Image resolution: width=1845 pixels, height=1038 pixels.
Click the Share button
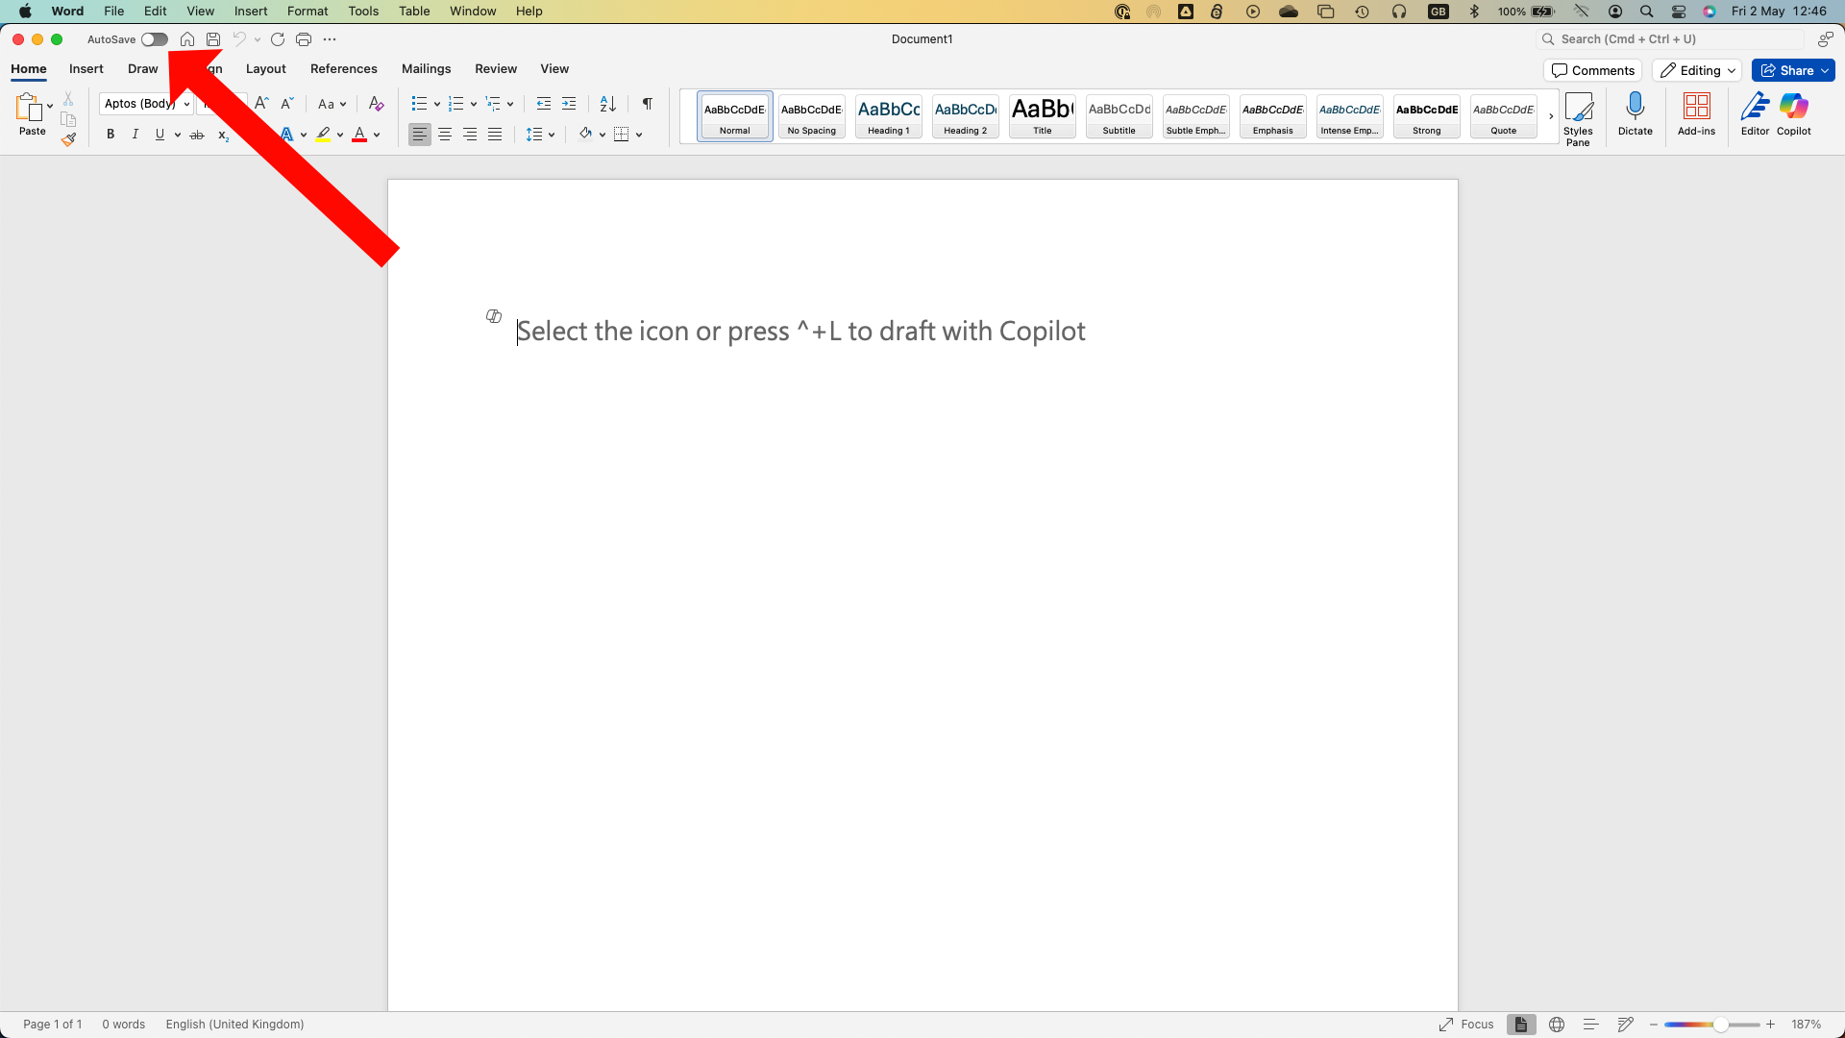(x=1793, y=69)
